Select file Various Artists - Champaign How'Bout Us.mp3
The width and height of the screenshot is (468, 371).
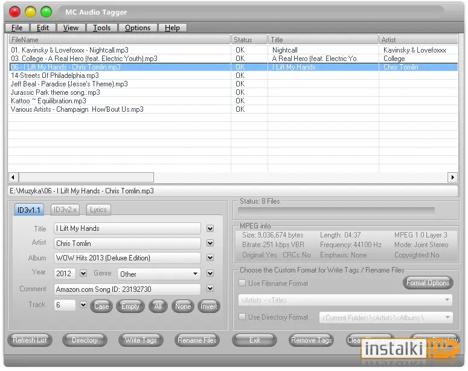pyautogui.click(x=77, y=109)
